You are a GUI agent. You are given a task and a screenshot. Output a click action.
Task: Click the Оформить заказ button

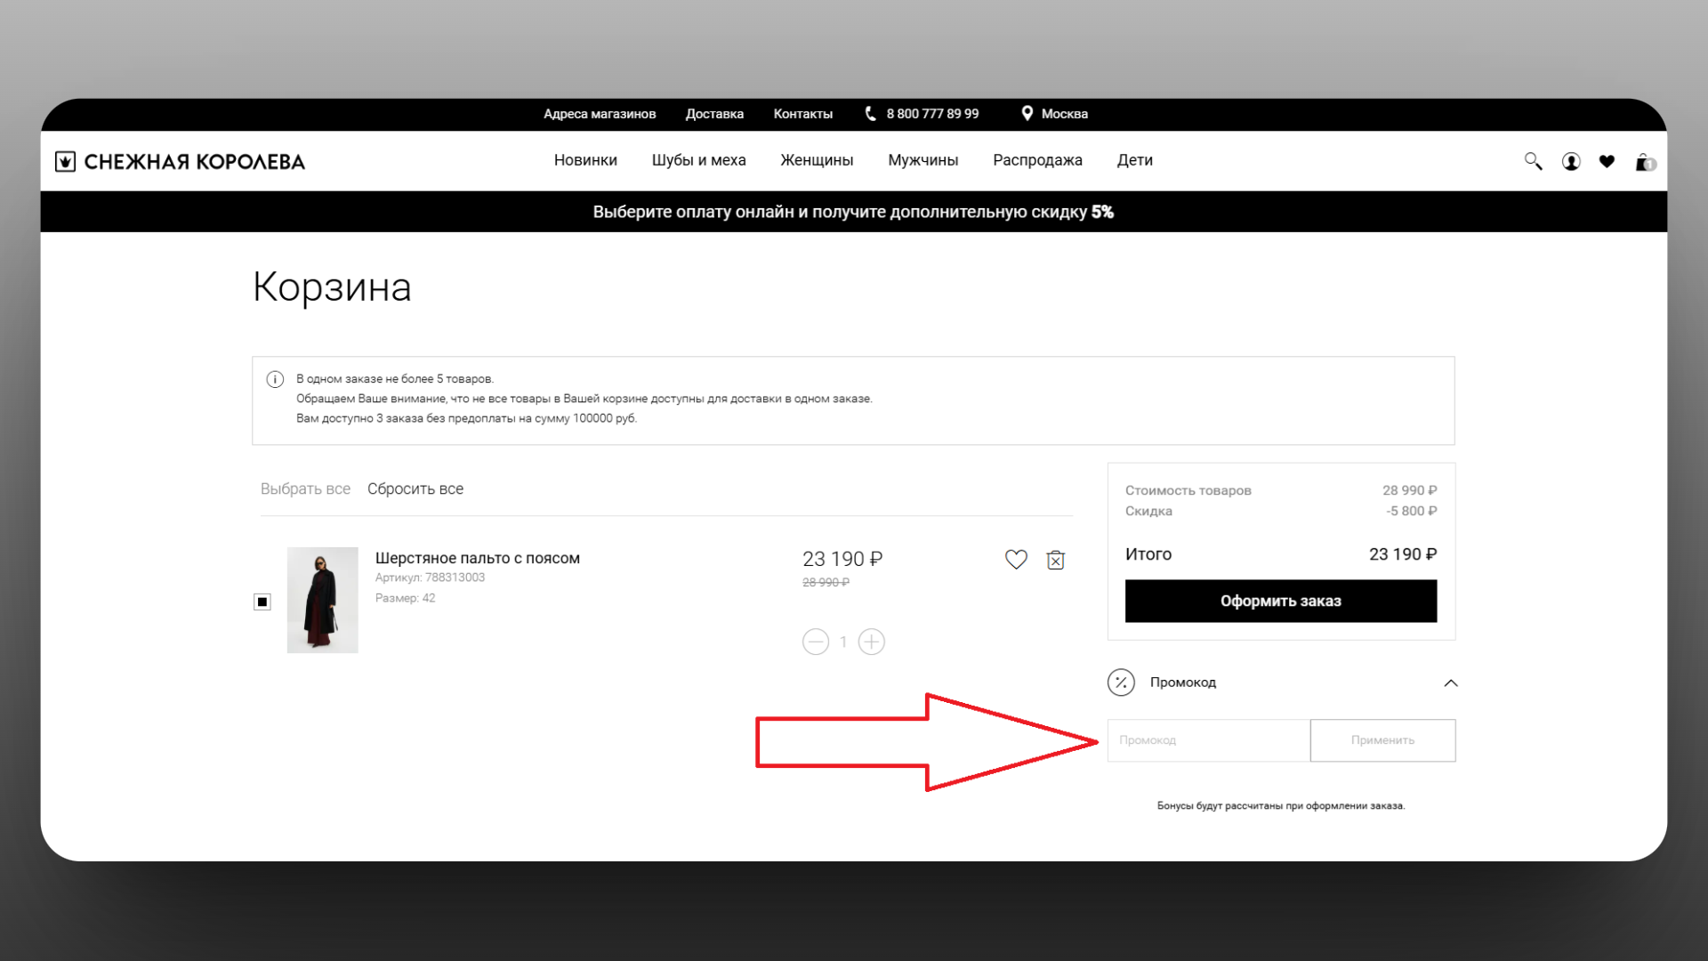pos(1281,601)
